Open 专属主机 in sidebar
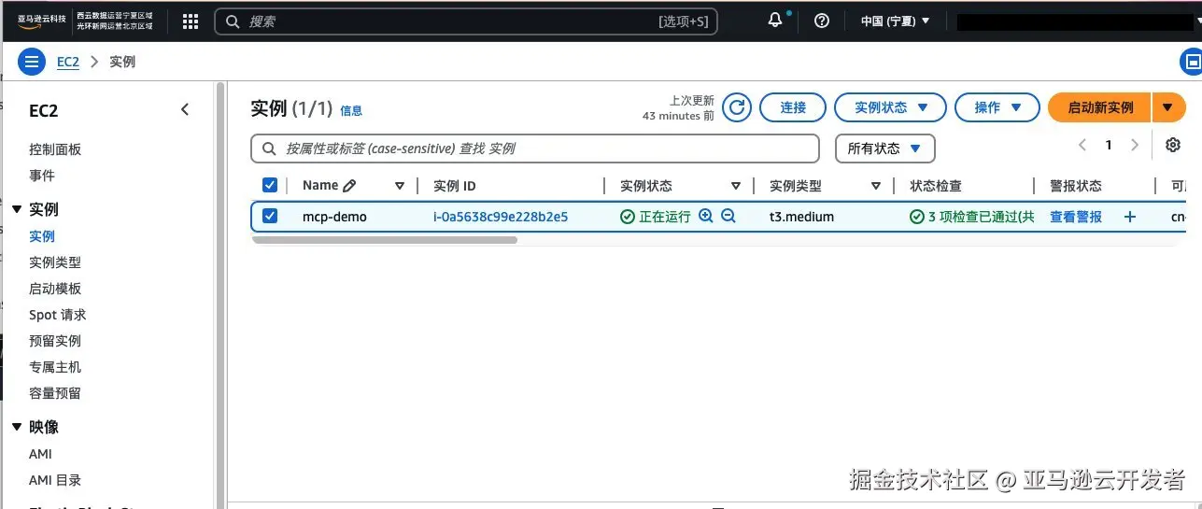1202x509 pixels. pyautogui.click(x=55, y=367)
